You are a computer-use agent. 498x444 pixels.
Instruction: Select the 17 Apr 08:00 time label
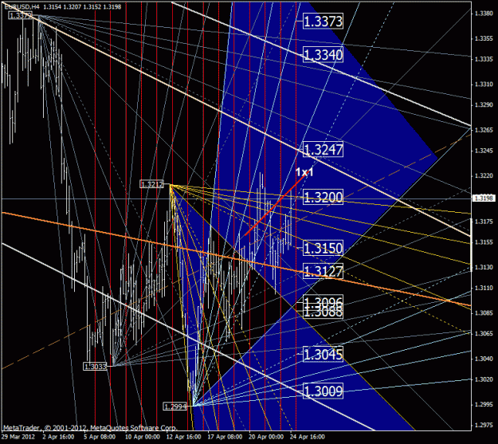(x=225, y=437)
